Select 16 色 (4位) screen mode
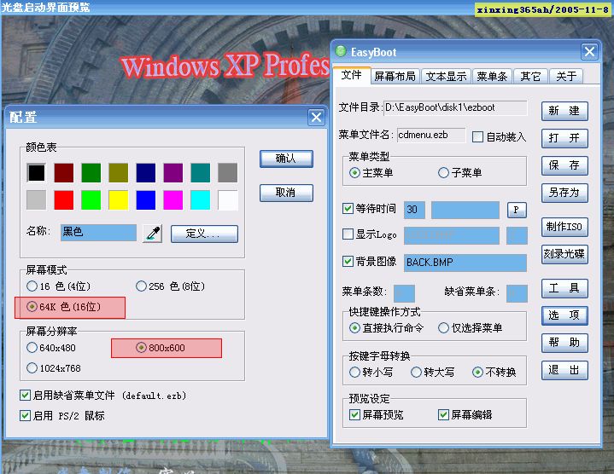The height and width of the screenshot is (474, 614). [58, 286]
